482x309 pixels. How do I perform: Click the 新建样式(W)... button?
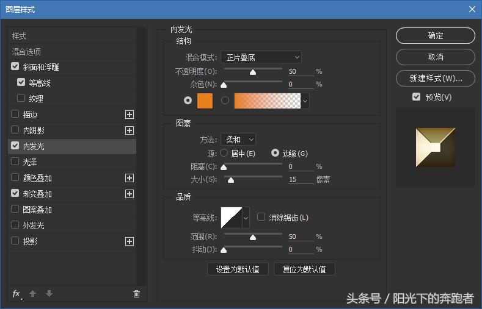pyautogui.click(x=435, y=79)
